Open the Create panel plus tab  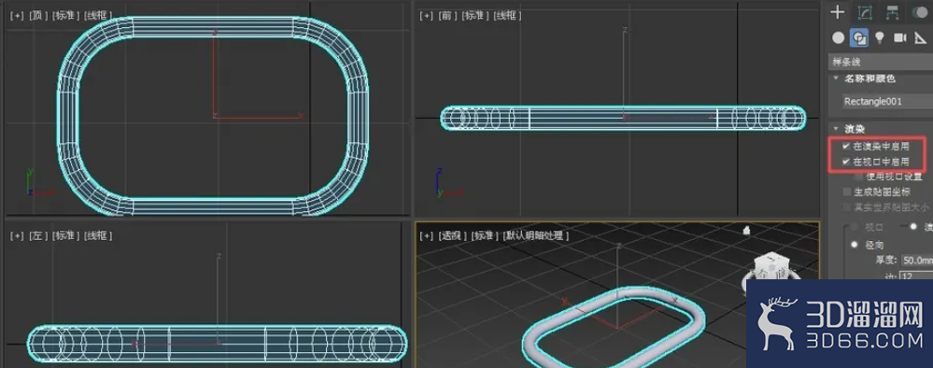838,12
